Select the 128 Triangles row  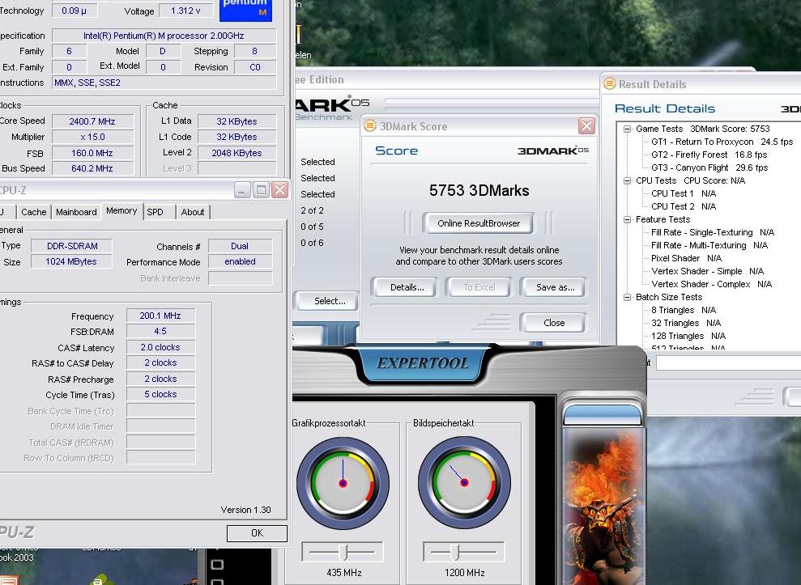[x=688, y=336]
